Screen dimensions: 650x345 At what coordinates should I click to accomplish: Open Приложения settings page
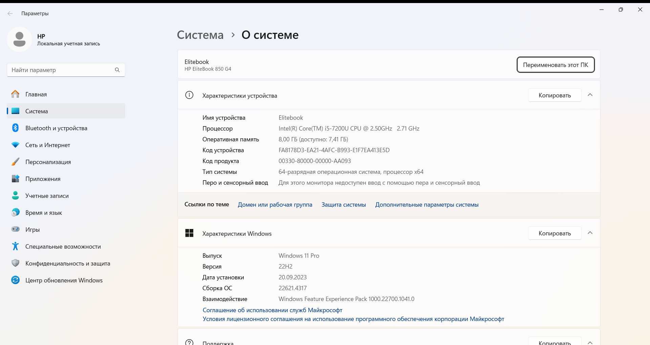point(66,179)
